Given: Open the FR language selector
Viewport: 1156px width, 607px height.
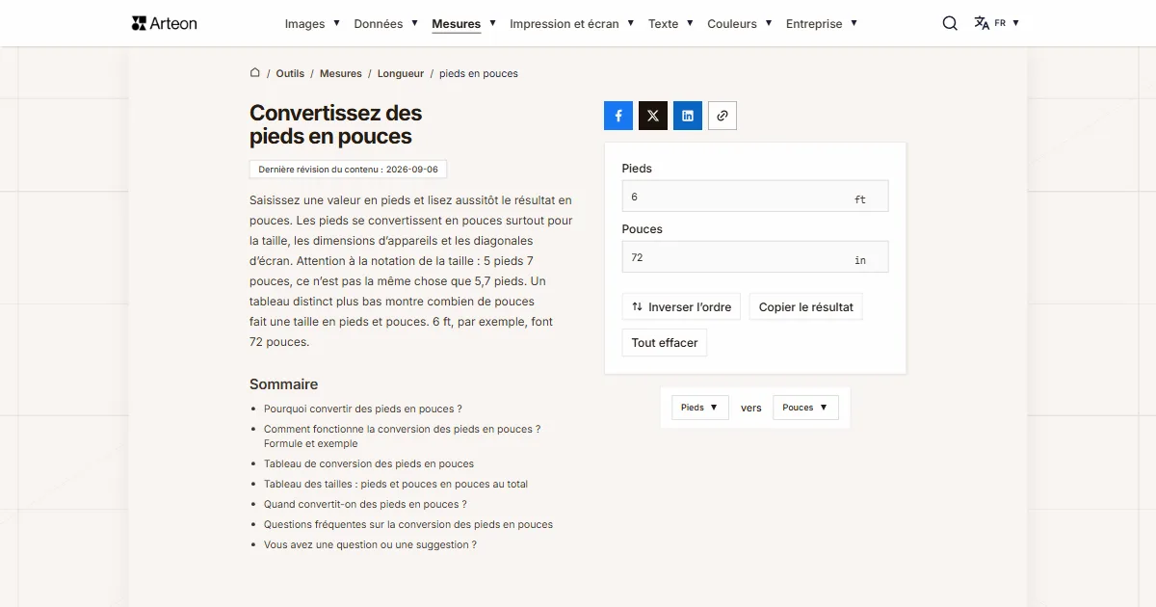Looking at the screenshot, I should (x=996, y=23).
